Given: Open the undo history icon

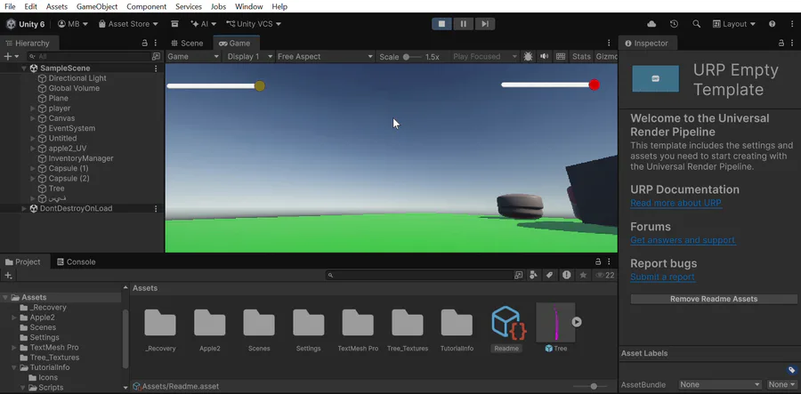Looking at the screenshot, I should pyautogui.click(x=674, y=24).
